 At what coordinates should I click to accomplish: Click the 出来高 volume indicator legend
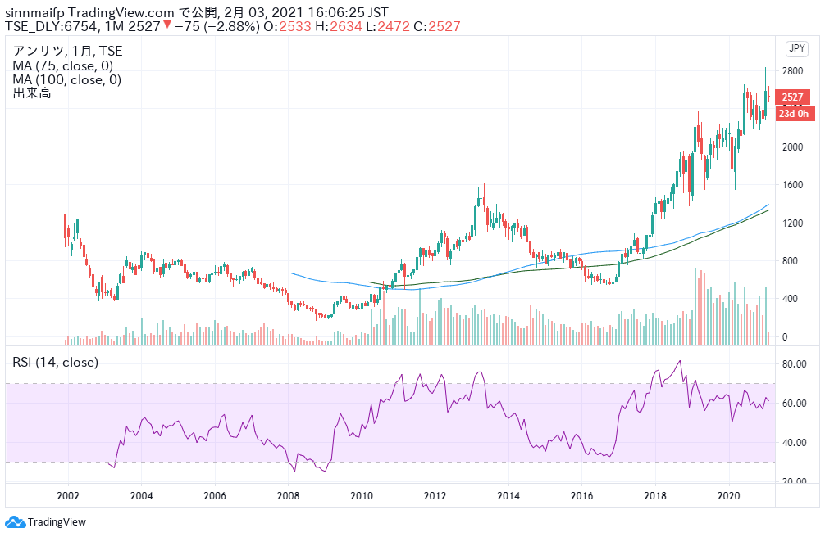(32, 93)
